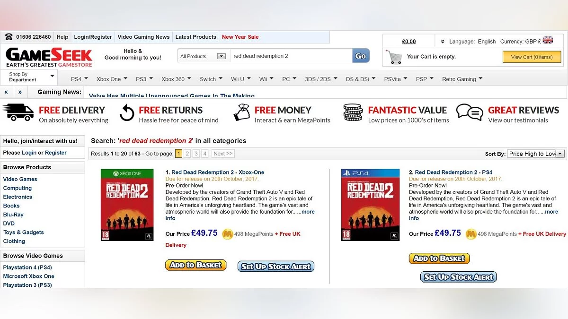Go to next gaming news item
Screen dimensions: 568x319
tap(20, 92)
